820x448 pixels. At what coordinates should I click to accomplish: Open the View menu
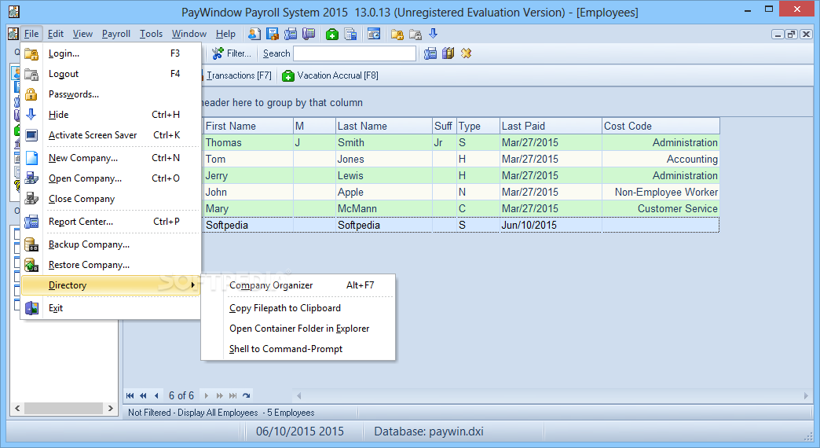click(x=82, y=34)
